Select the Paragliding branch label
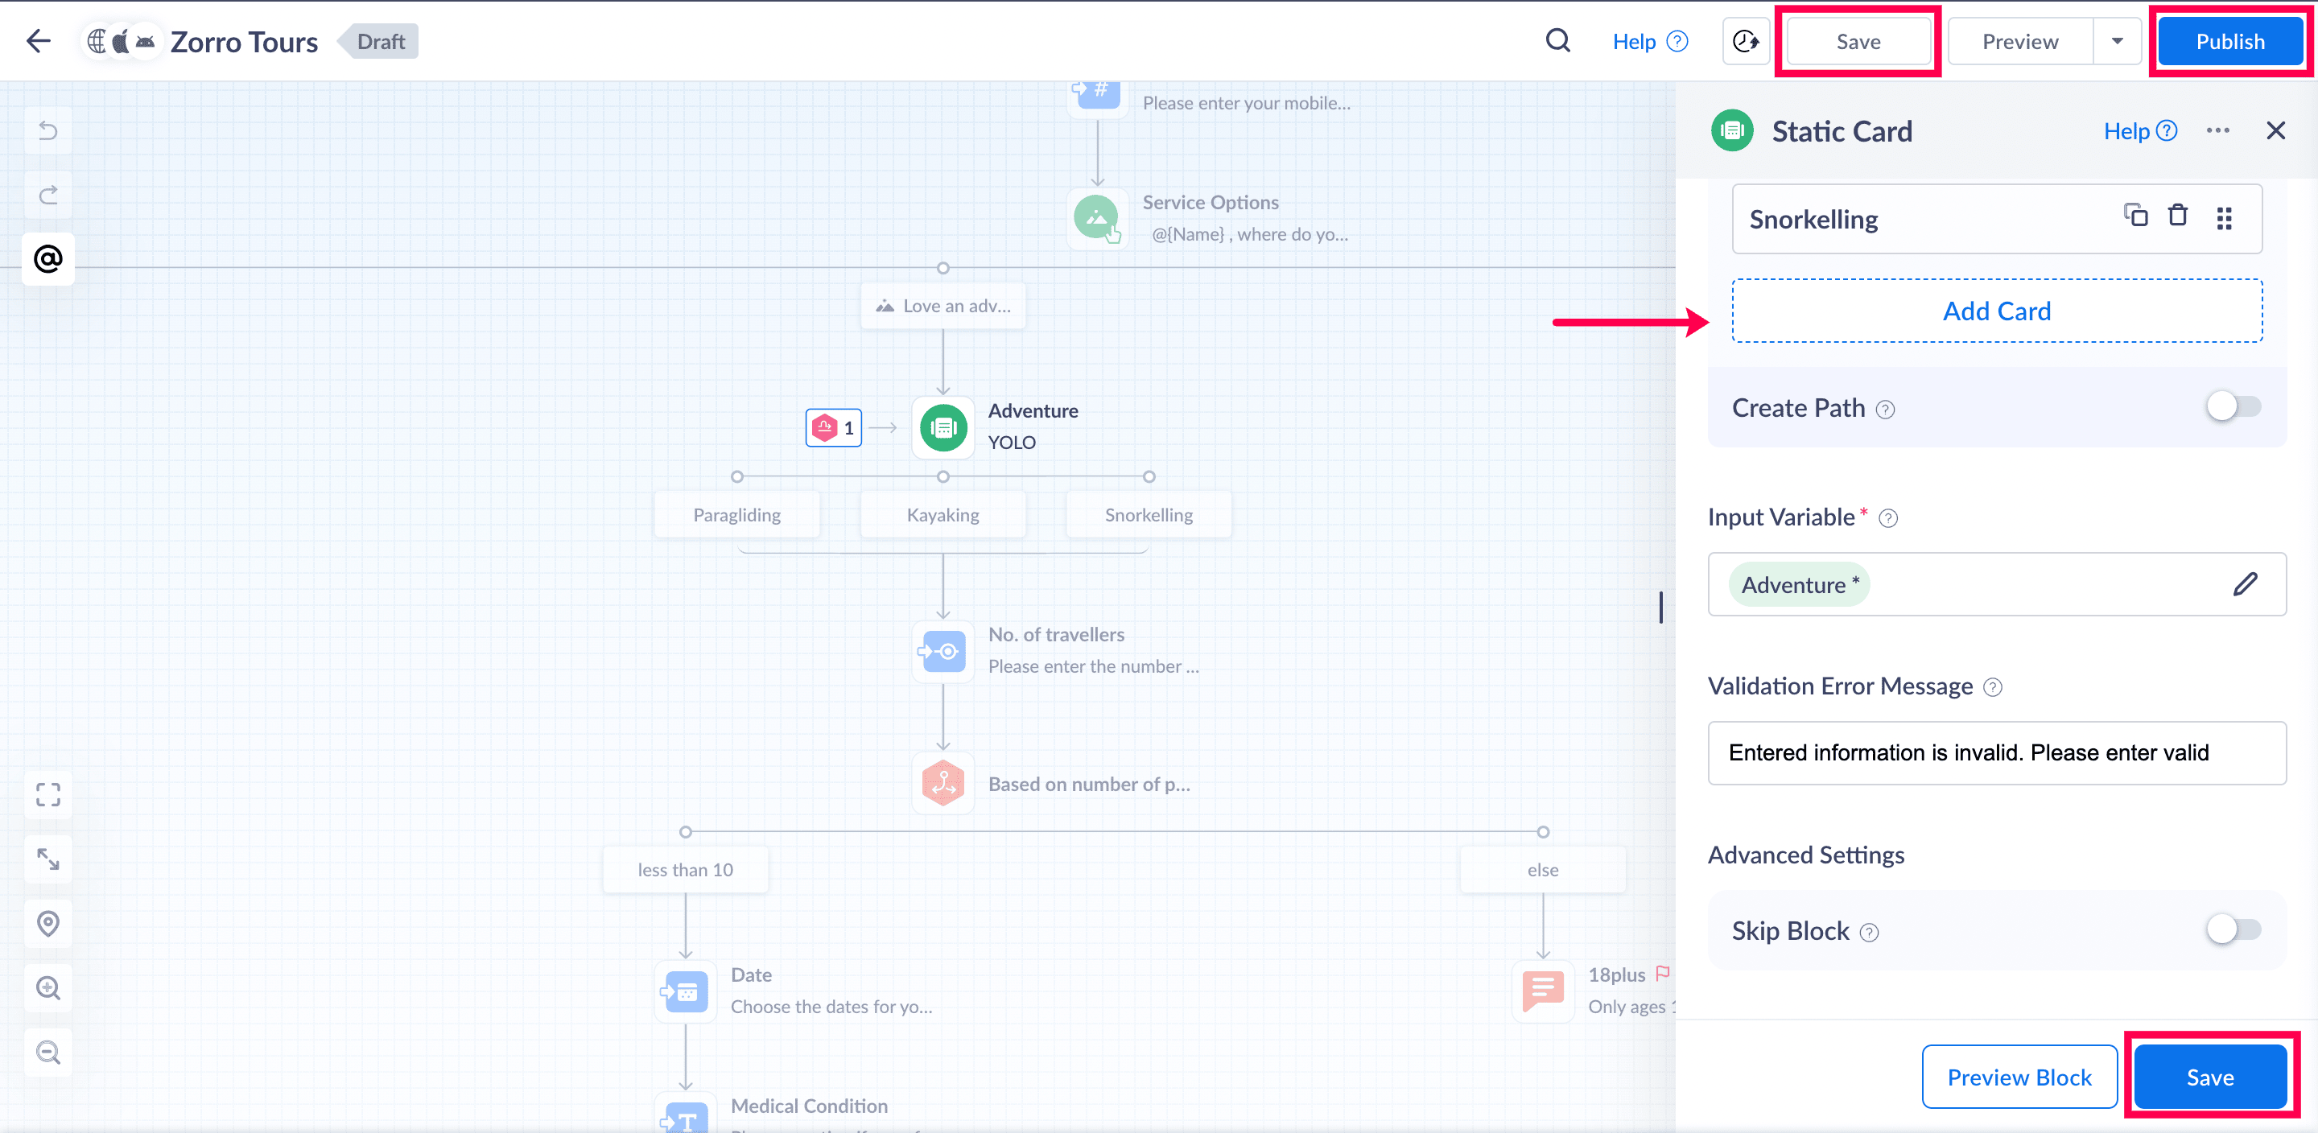Screen dimensions: 2318x1133 (736, 515)
